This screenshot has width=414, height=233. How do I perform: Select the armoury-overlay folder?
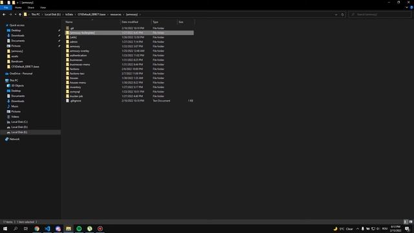(x=129, y=50)
